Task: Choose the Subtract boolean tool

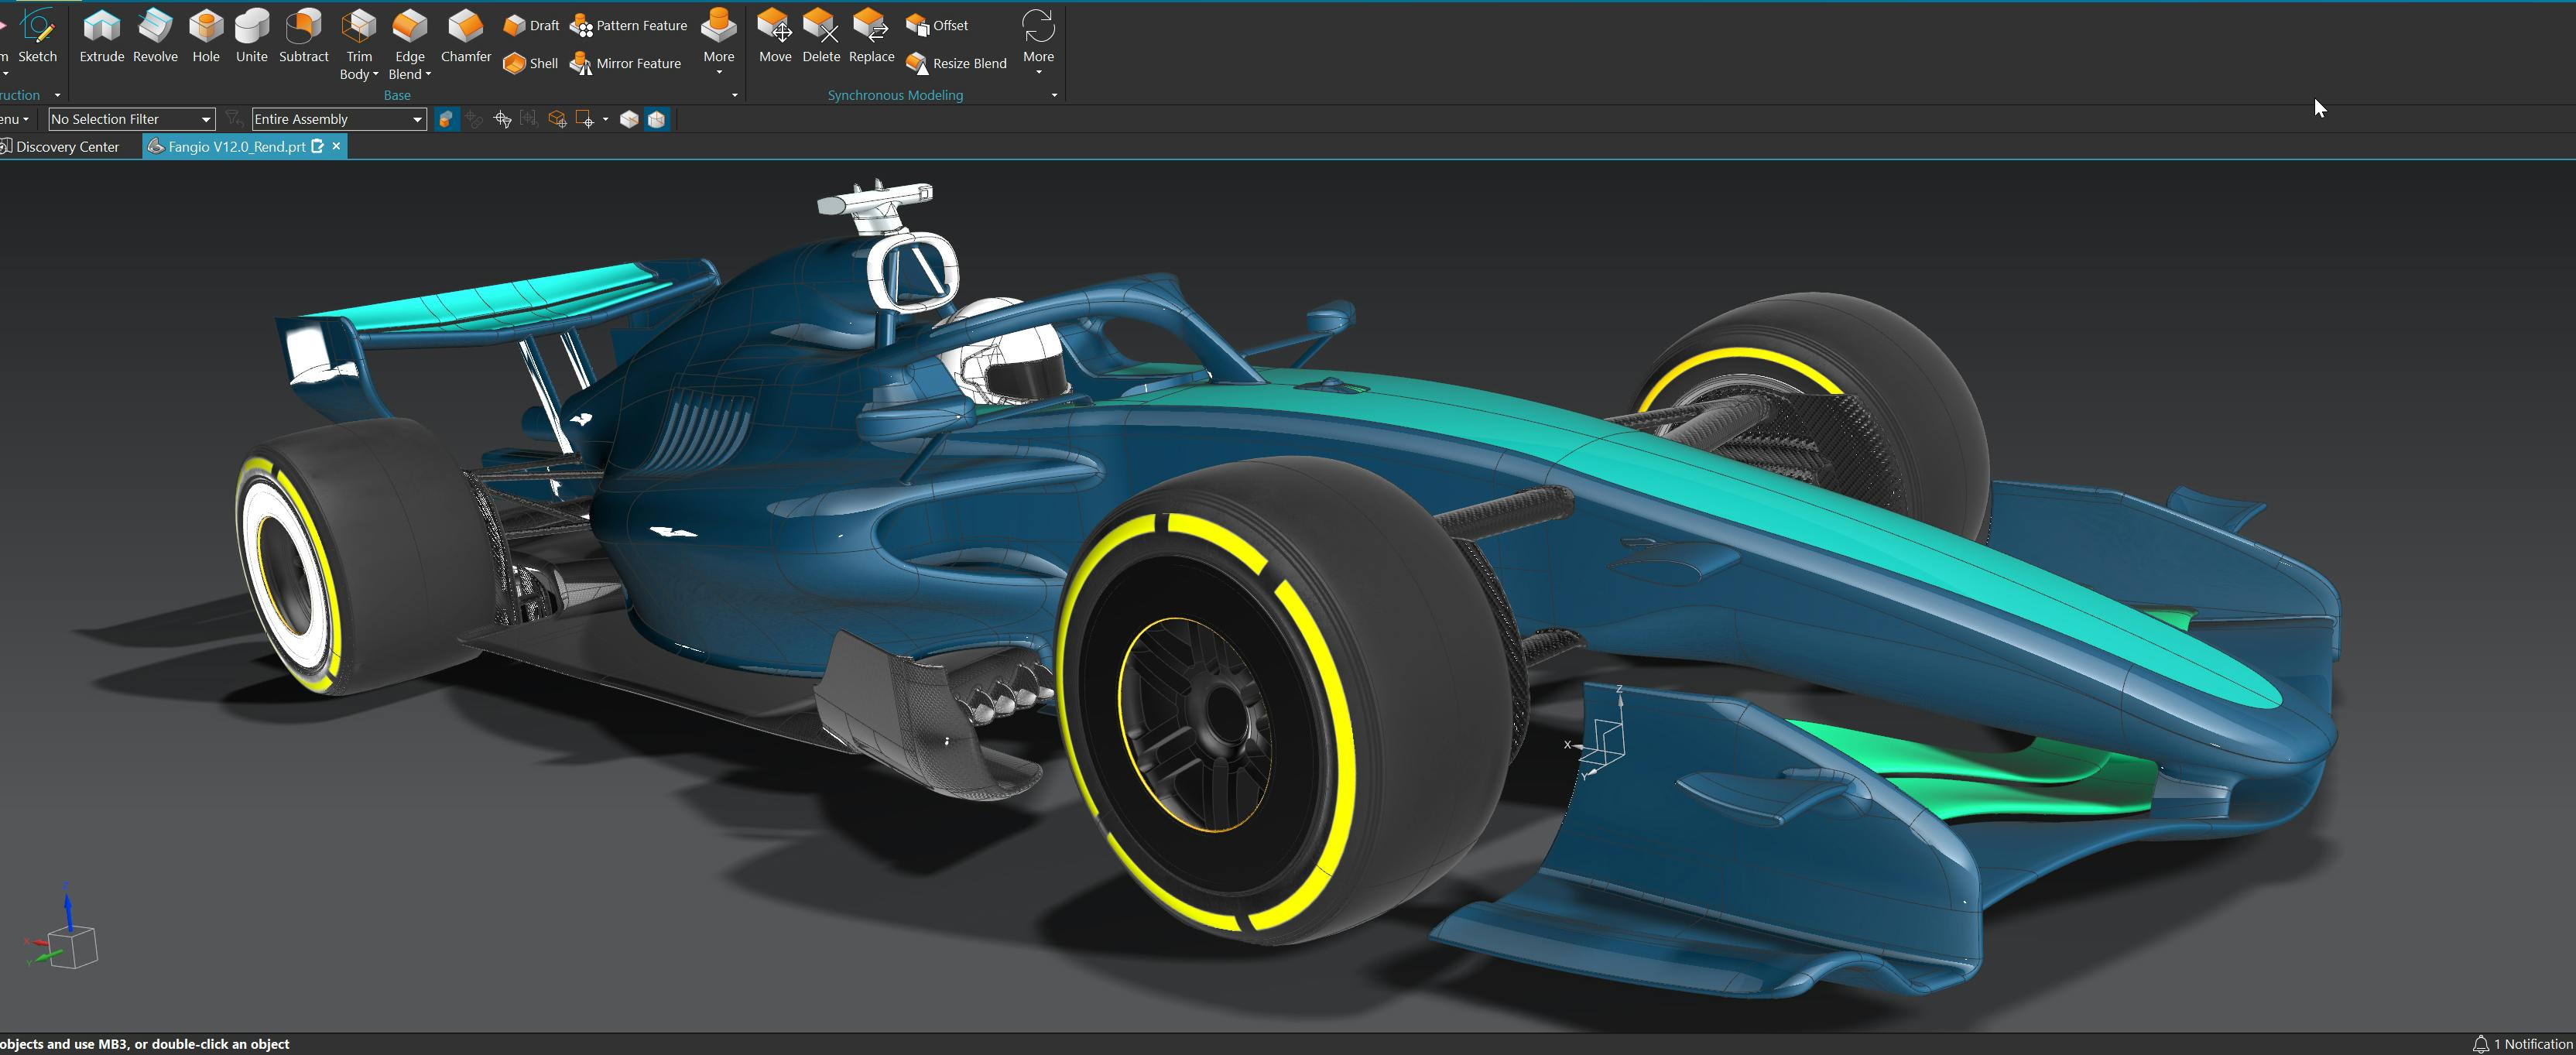Action: click(x=303, y=36)
